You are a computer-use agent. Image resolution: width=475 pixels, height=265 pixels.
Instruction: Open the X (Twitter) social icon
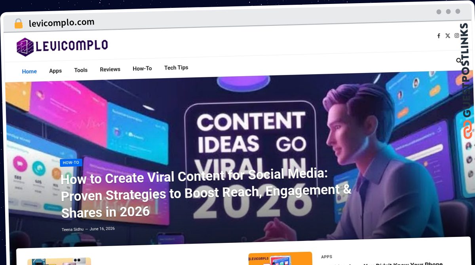pyautogui.click(x=448, y=36)
